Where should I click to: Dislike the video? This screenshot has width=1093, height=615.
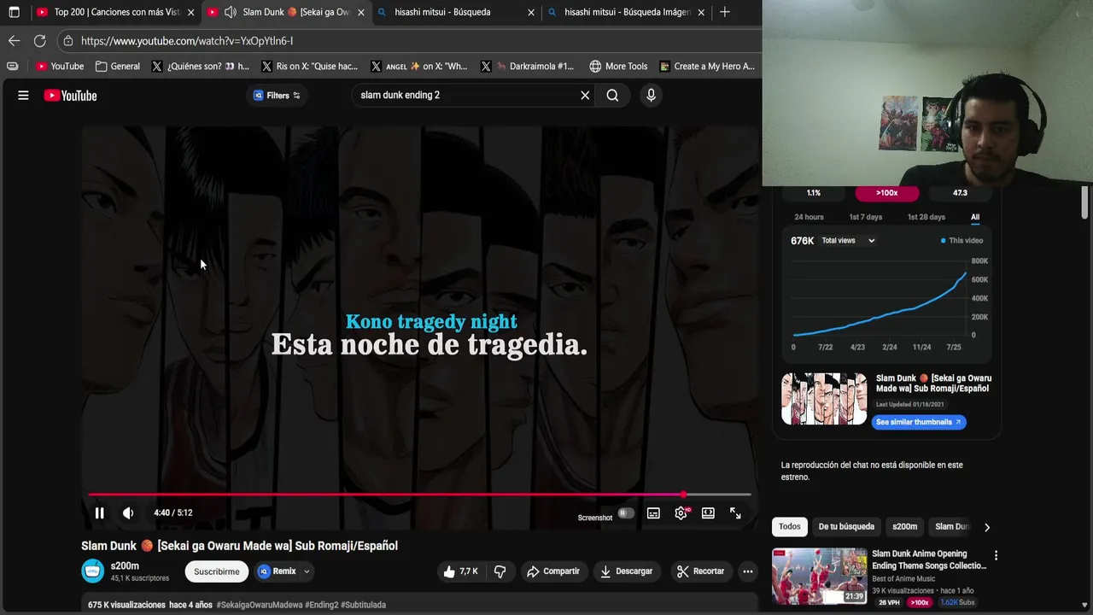pyautogui.click(x=500, y=571)
